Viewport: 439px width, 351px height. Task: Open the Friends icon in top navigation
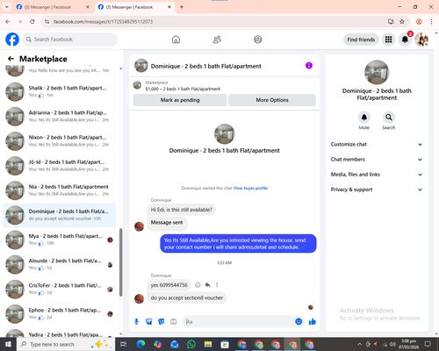[x=217, y=39]
